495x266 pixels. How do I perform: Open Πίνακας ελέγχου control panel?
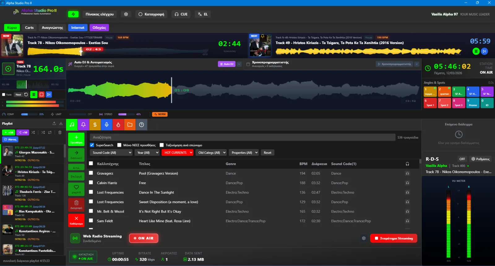tap(100, 14)
